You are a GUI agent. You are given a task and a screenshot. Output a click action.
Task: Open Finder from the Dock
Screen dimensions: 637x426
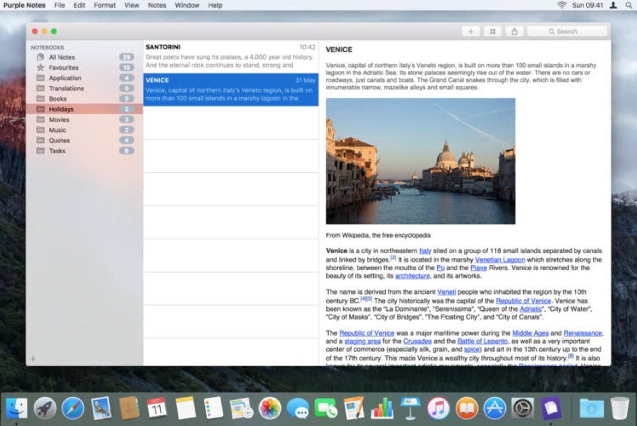click(16, 408)
